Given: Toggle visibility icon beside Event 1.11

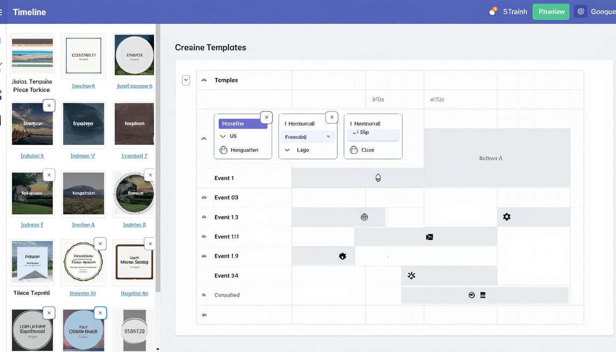Looking at the screenshot, I should point(204,237).
